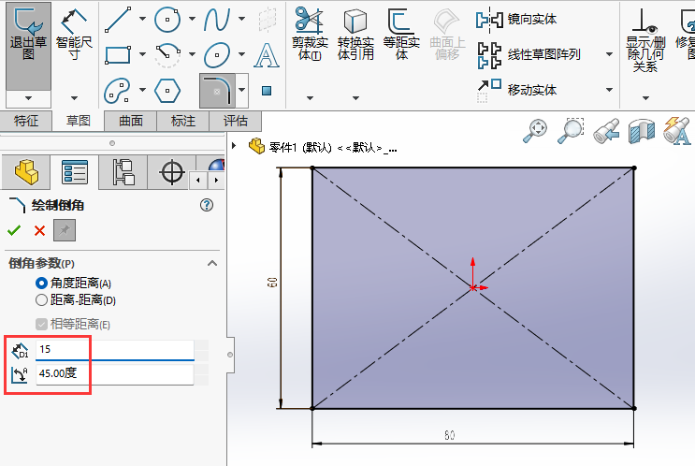
Task: Click Convert Entities (转换实体引用)
Action: click(x=355, y=34)
